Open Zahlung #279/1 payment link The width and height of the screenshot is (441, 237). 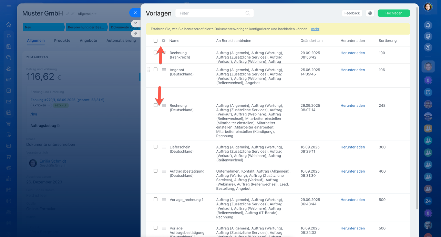coord(68,100)
